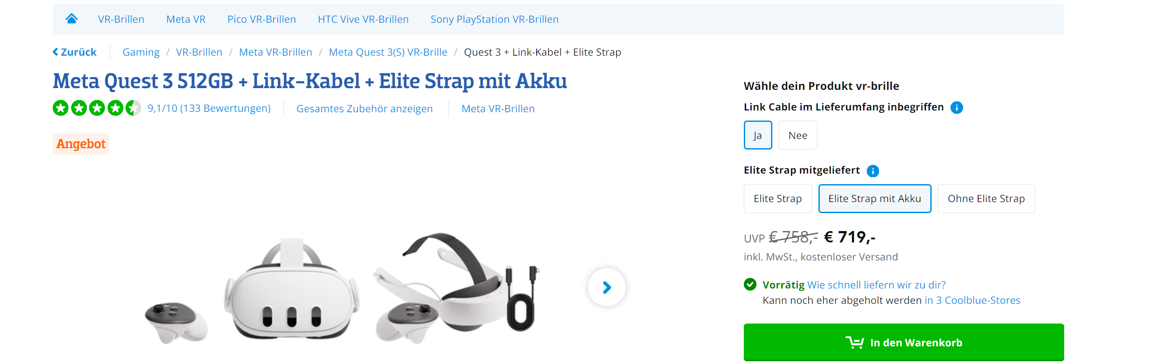The image size is (1173, 363).
Task: Select Nee for Link Cable option
Action: [x=798, y=135]
